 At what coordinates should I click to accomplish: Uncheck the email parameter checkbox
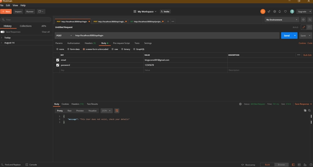pos(58,60)
